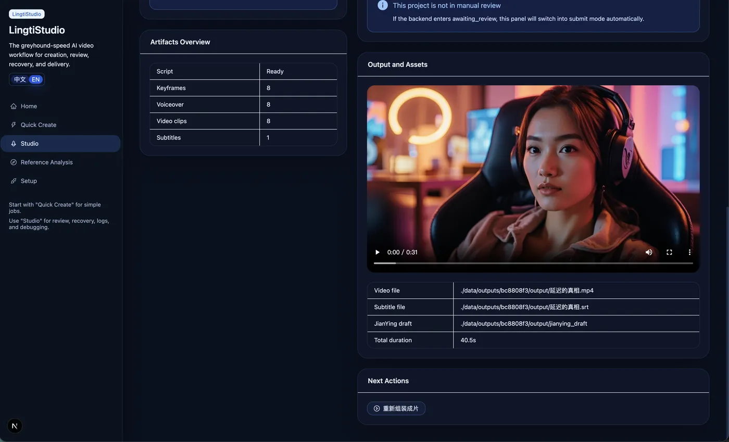Seek on the video progress bar
Viewport: 729px width, 442px height.
click(533, 263)
